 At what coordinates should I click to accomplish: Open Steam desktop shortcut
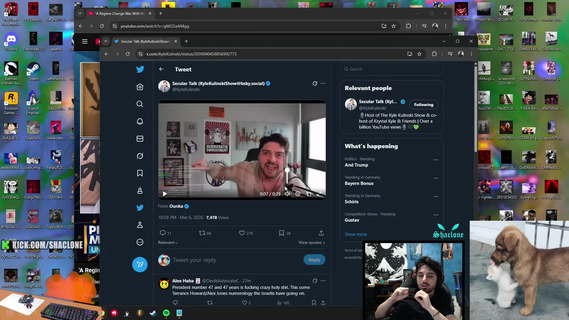pos(33,71)
